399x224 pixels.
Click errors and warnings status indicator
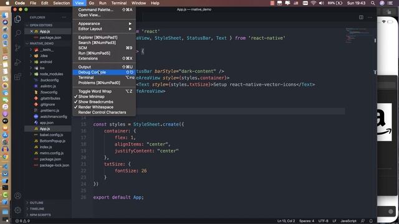click(22, 221)
